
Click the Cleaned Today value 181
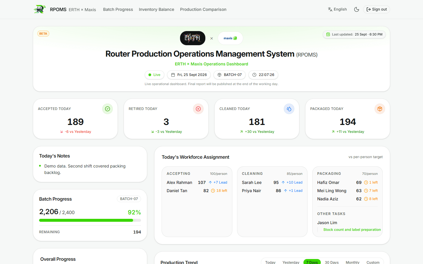257,122
